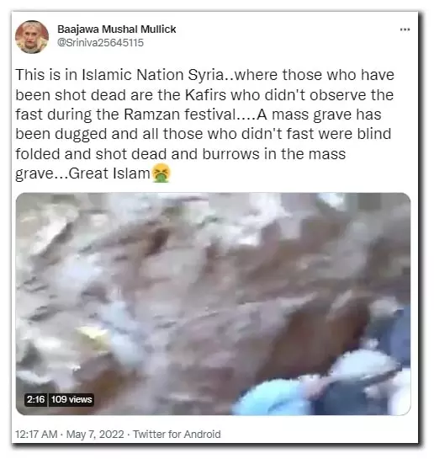
Task: Click the text line 'folded and shot dead'
Action: 180,154
